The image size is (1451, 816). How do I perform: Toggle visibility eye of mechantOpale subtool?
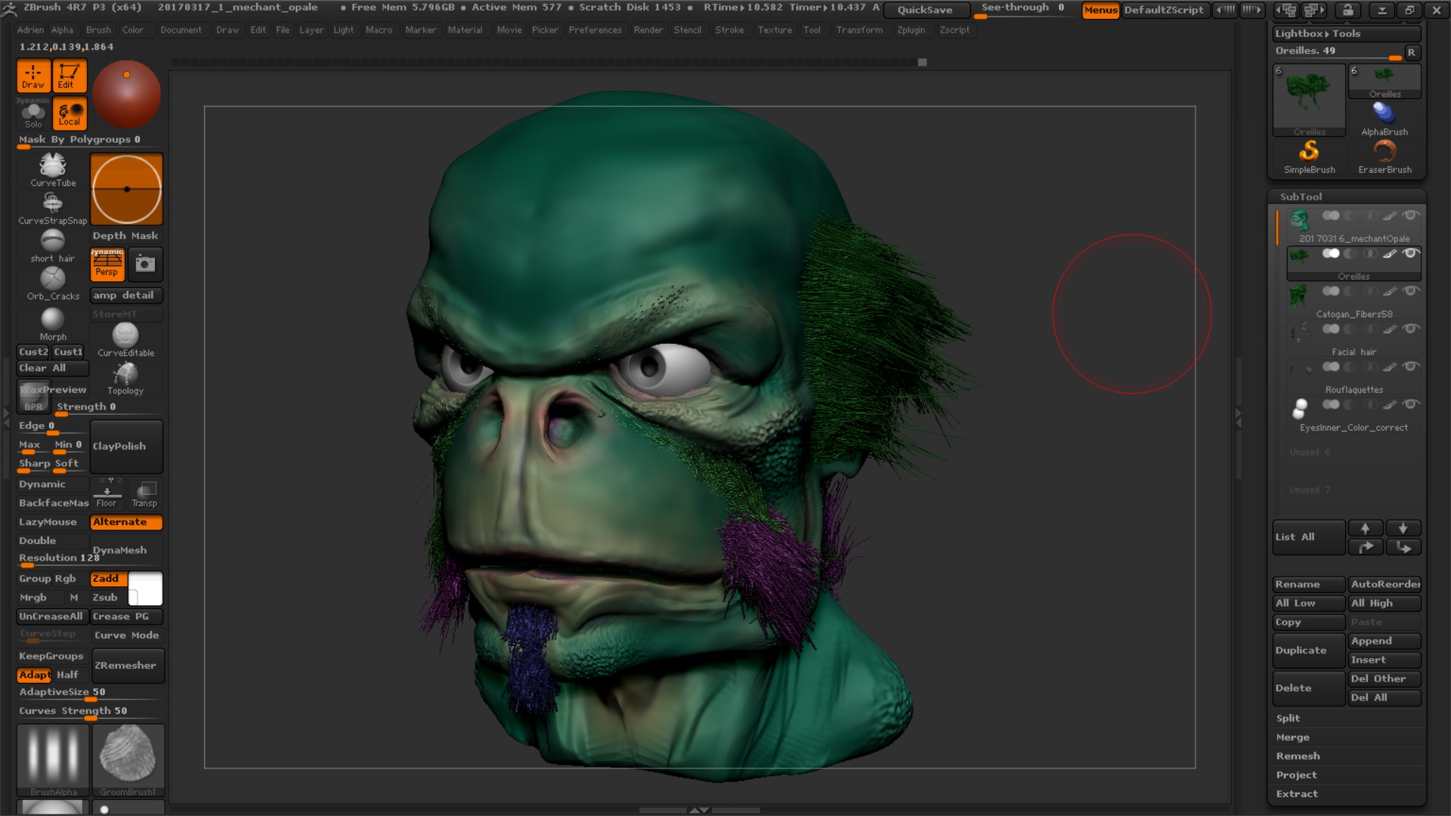pos(1410,216)
